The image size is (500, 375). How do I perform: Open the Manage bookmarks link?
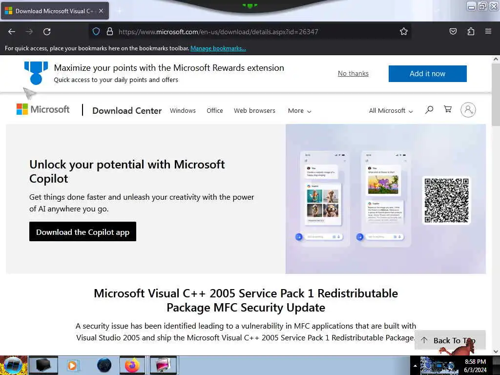218,48
